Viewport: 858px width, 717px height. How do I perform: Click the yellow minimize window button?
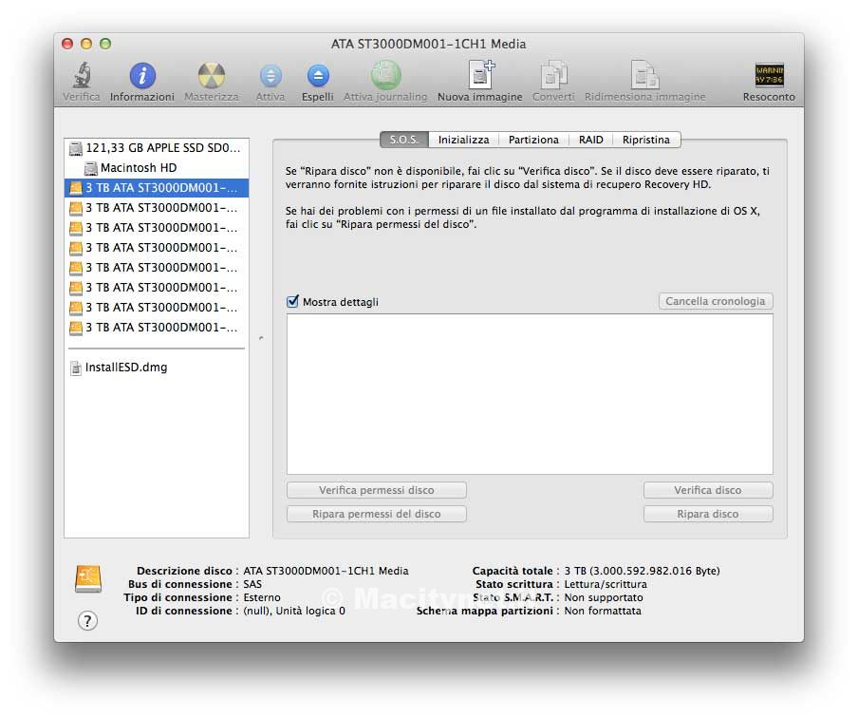click(86, 44)
